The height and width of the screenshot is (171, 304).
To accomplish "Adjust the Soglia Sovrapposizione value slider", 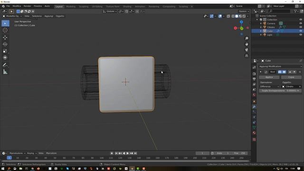I will 280,91.
